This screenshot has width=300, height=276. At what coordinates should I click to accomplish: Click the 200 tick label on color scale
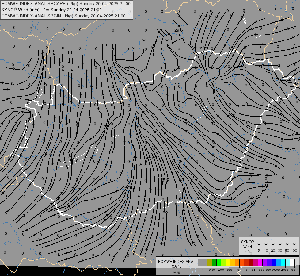[x=212, y=270]
